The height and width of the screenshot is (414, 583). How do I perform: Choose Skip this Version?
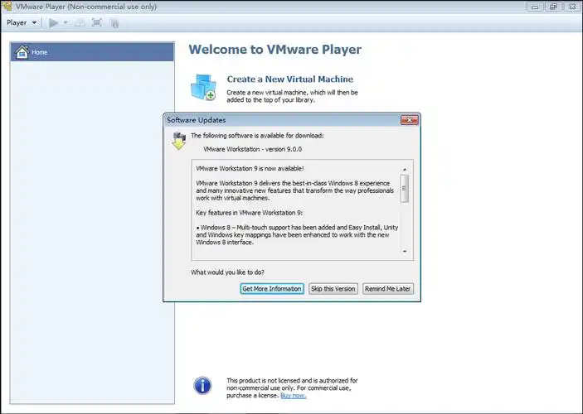(333, 289)
